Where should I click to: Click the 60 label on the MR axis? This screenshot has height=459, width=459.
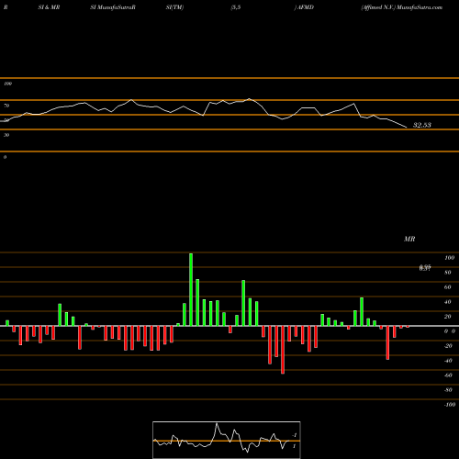coord(448,287)
